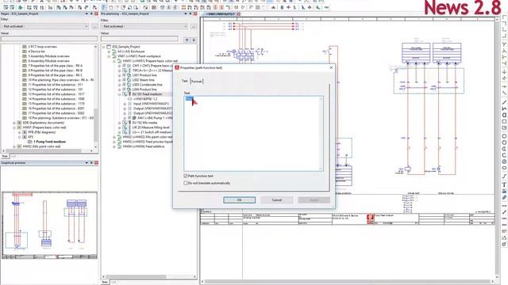Viewport: 508px width, 285px height.
Task: Open the Graphical preview options arrow
Action: tap(87, 163)
